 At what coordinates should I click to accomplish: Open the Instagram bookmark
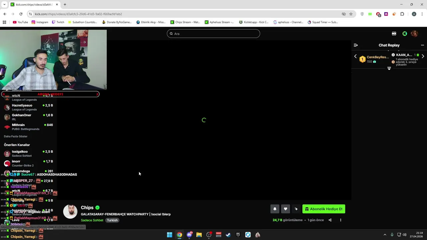click(40, 22)
